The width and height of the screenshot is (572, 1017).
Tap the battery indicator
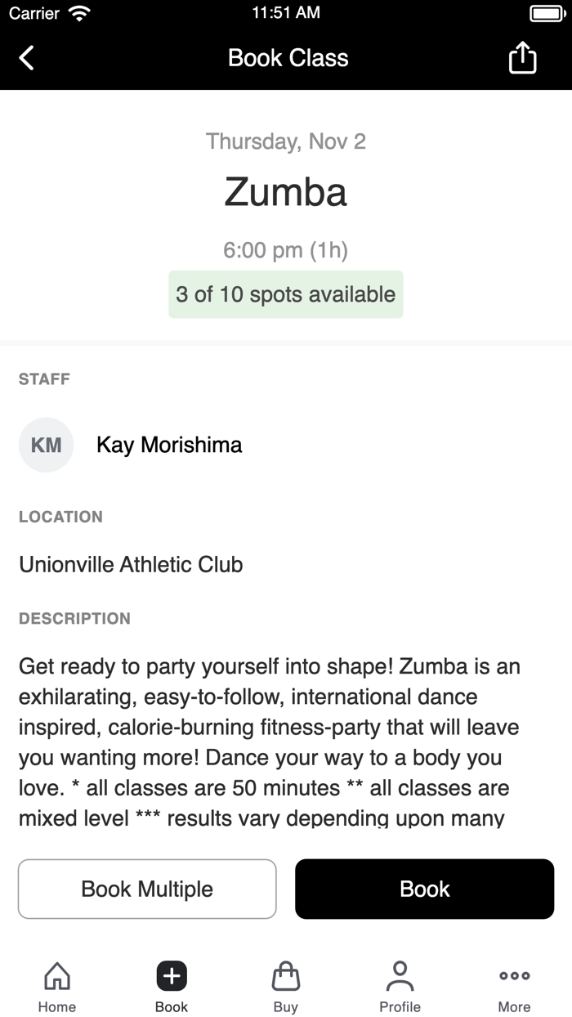[548, 13]
